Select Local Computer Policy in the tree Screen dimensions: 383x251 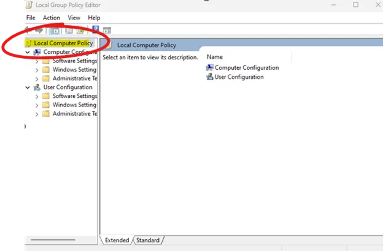[x=63, y=43]
